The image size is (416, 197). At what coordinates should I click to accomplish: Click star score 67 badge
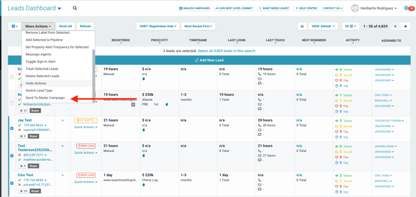(x=23, y=110)
